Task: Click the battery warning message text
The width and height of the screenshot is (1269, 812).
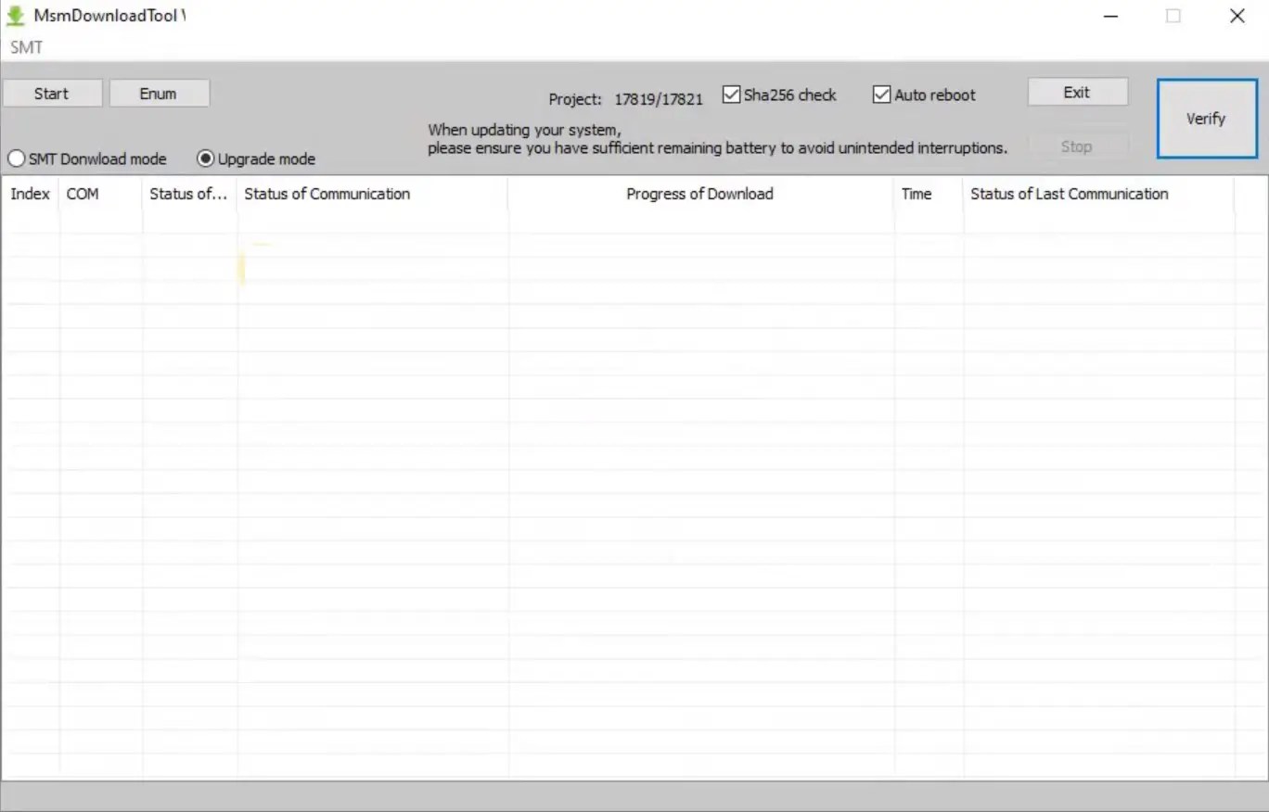Action: coord(716,139)
